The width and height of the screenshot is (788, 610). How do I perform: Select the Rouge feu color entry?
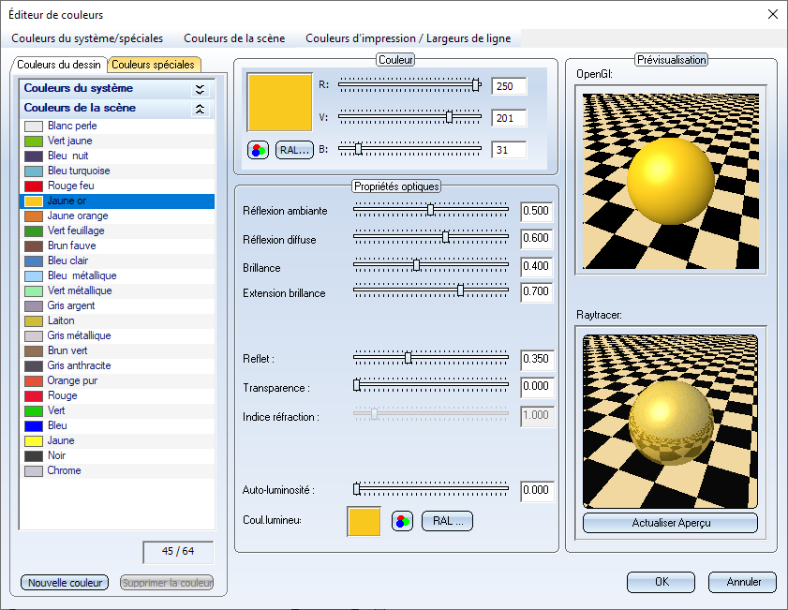coord(70,186)
